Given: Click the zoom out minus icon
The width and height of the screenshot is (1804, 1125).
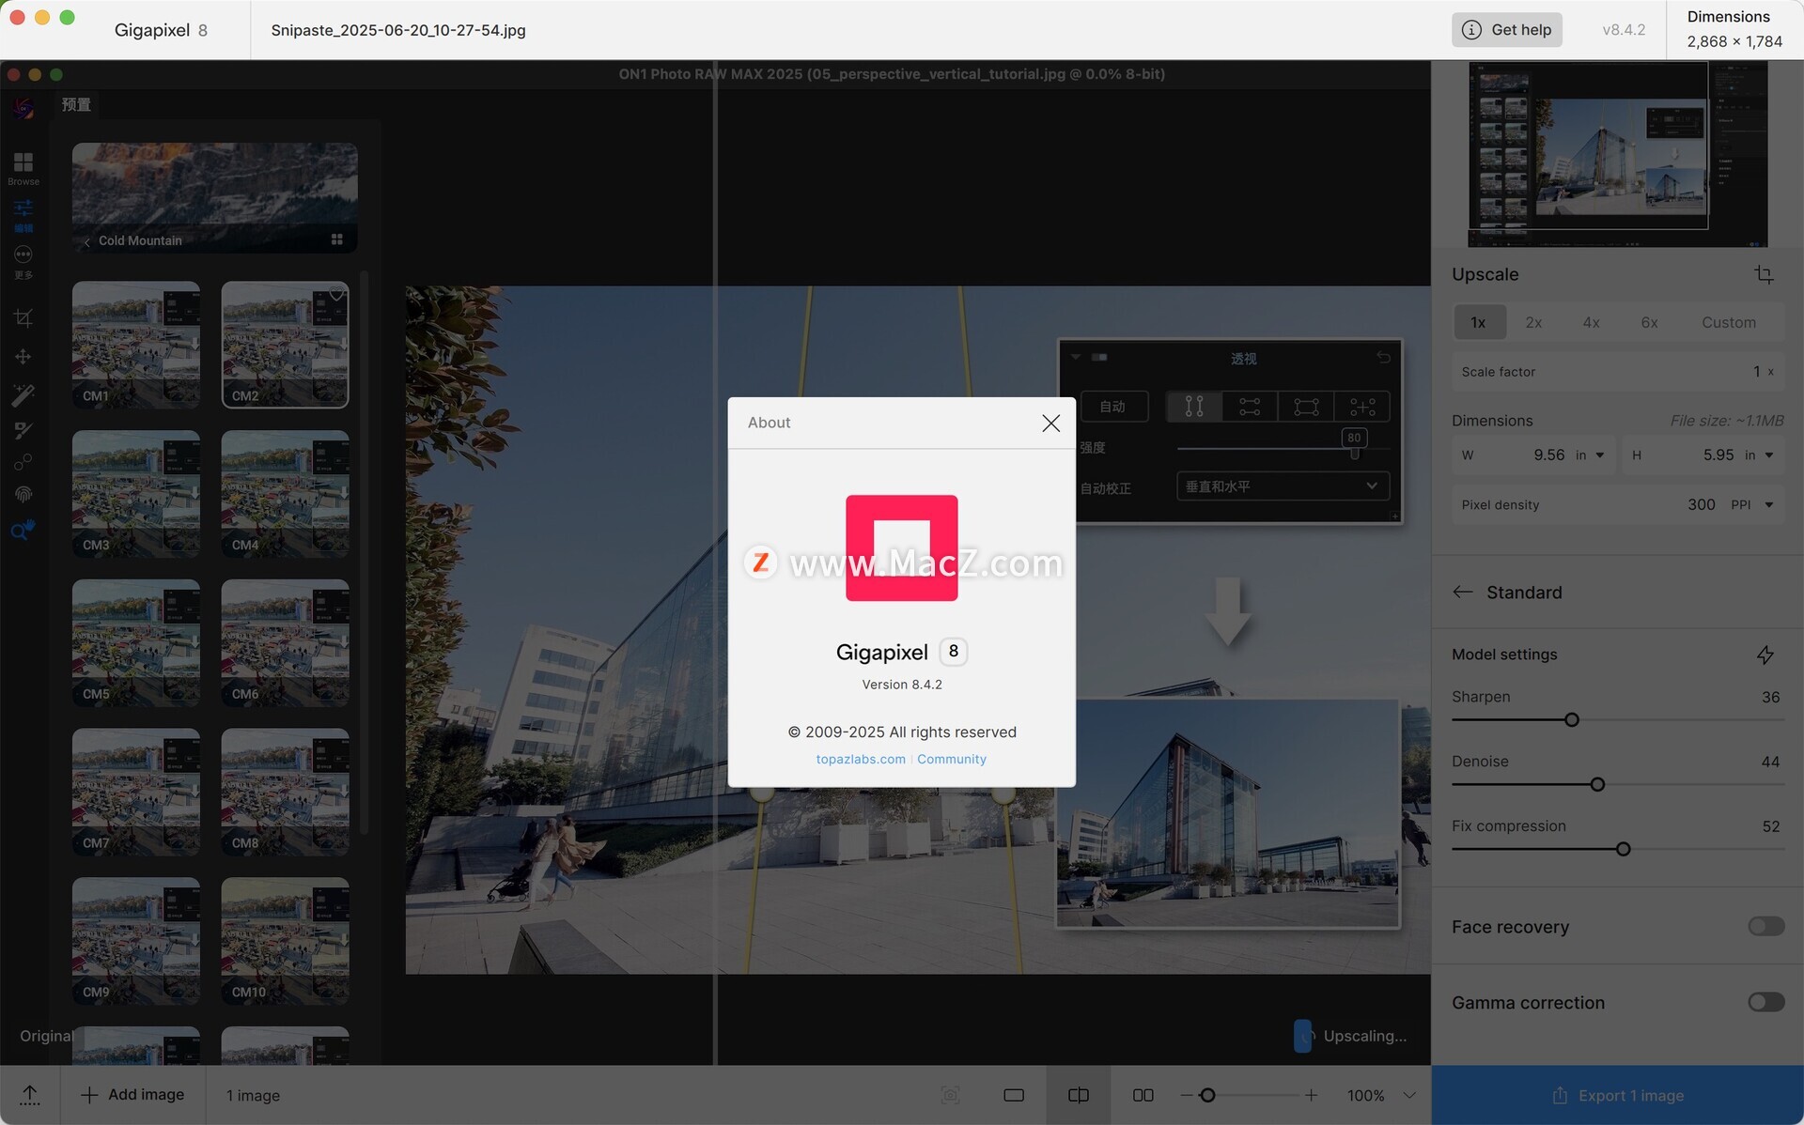Looking at the screenshot, I should pos(1186,1096).
